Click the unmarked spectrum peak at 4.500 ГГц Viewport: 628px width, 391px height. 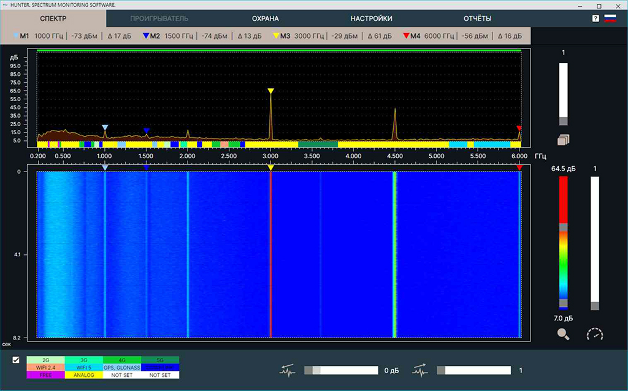click(x=395, y=124)
